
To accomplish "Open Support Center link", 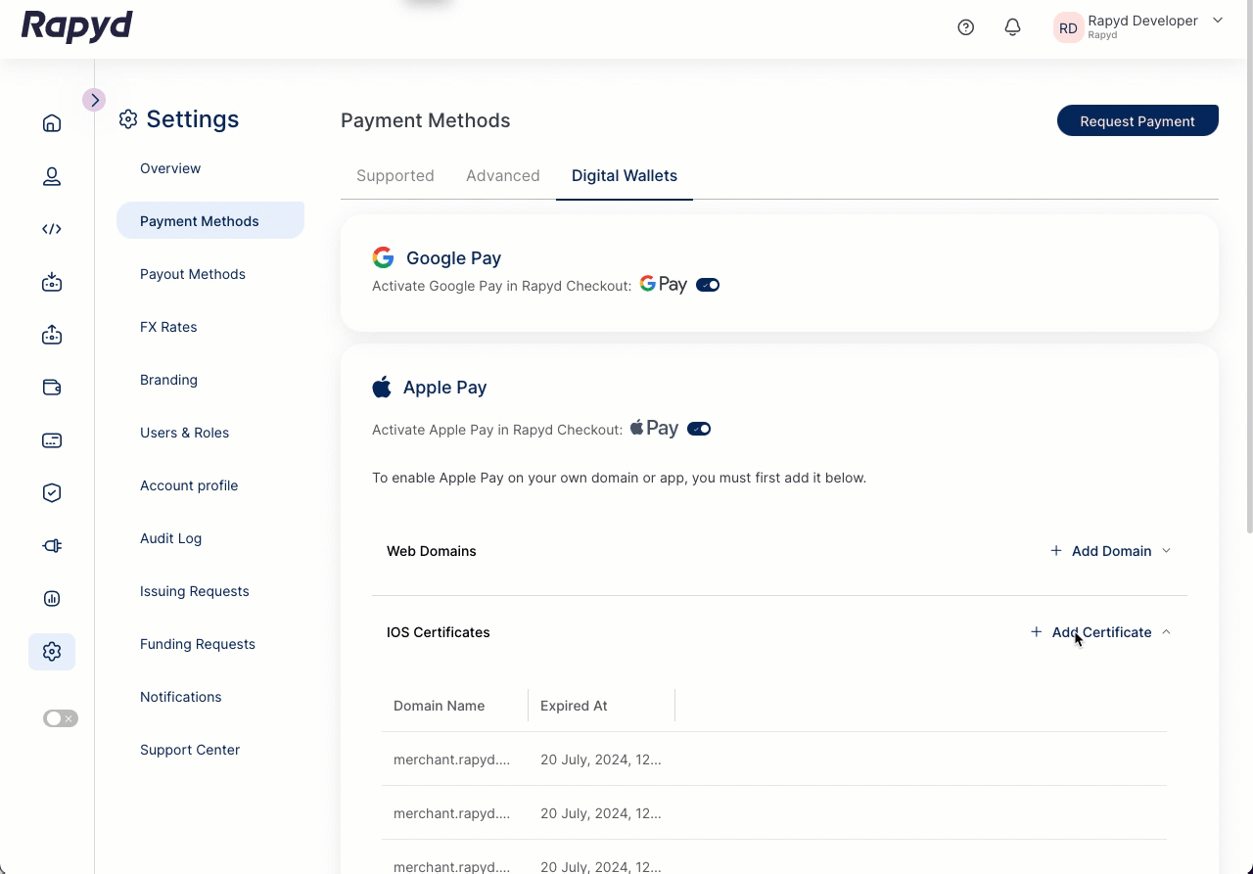I will point(190,750).
